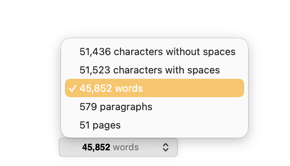Click the checkmark beside 45,852 words
Screen dimensions: 290x166
pyautogui.click(x=72, y=88)
